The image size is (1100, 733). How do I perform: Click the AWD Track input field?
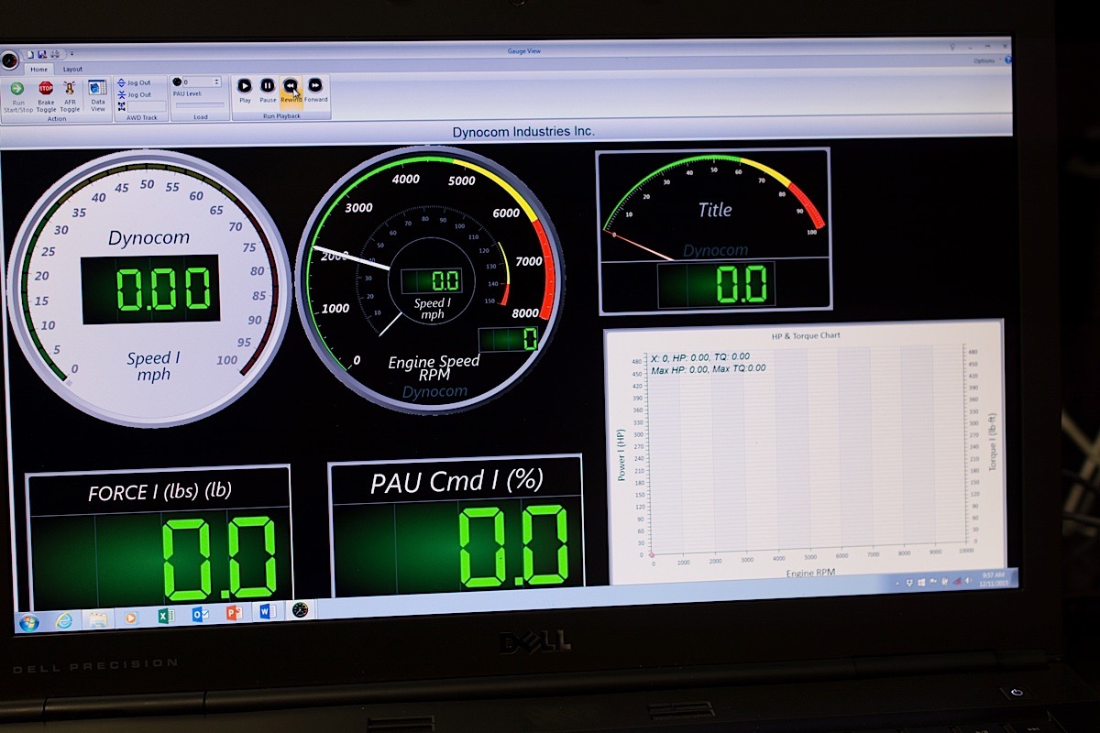point(147,106)
